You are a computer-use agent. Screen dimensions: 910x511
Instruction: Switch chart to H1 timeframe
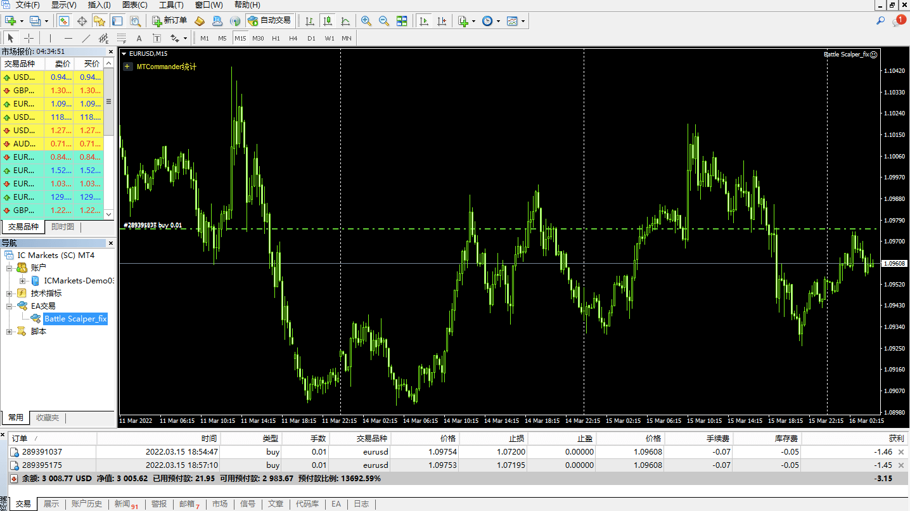point(274,37)
